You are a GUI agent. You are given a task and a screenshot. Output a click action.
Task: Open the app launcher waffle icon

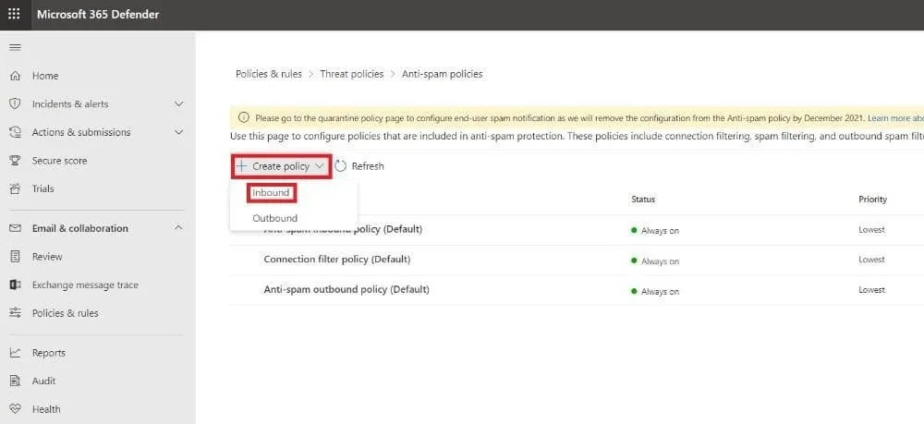pyautogui.click(x=14, y=14)
